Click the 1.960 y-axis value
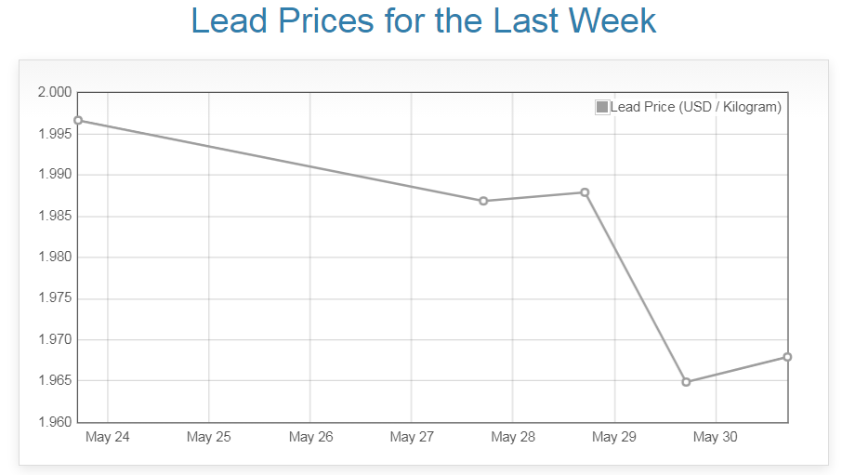 pos(54,422)
